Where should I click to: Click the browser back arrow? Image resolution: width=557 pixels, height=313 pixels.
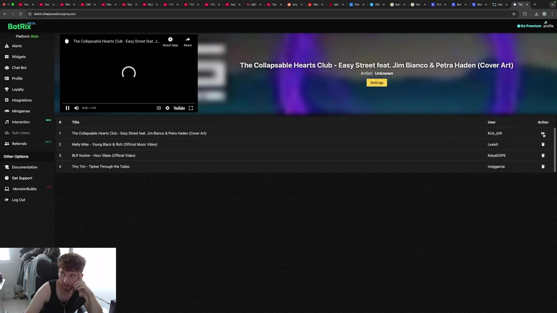[x=5, y=14]
